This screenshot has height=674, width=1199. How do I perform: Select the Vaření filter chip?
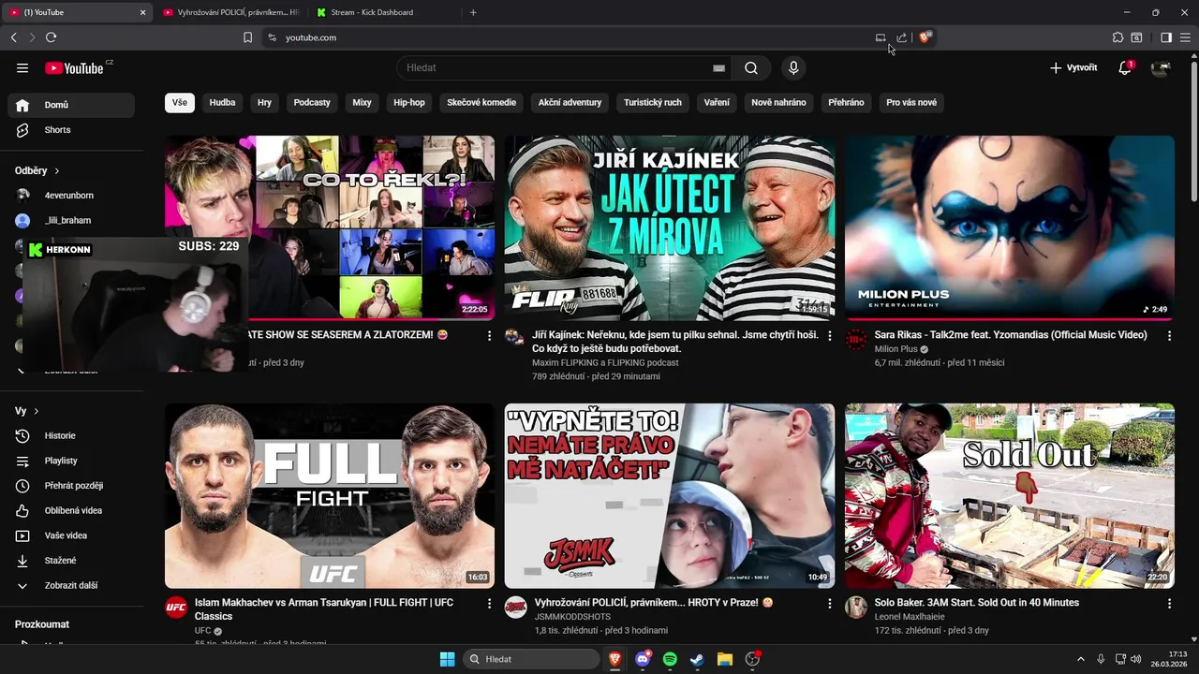(x=717, y=102)
